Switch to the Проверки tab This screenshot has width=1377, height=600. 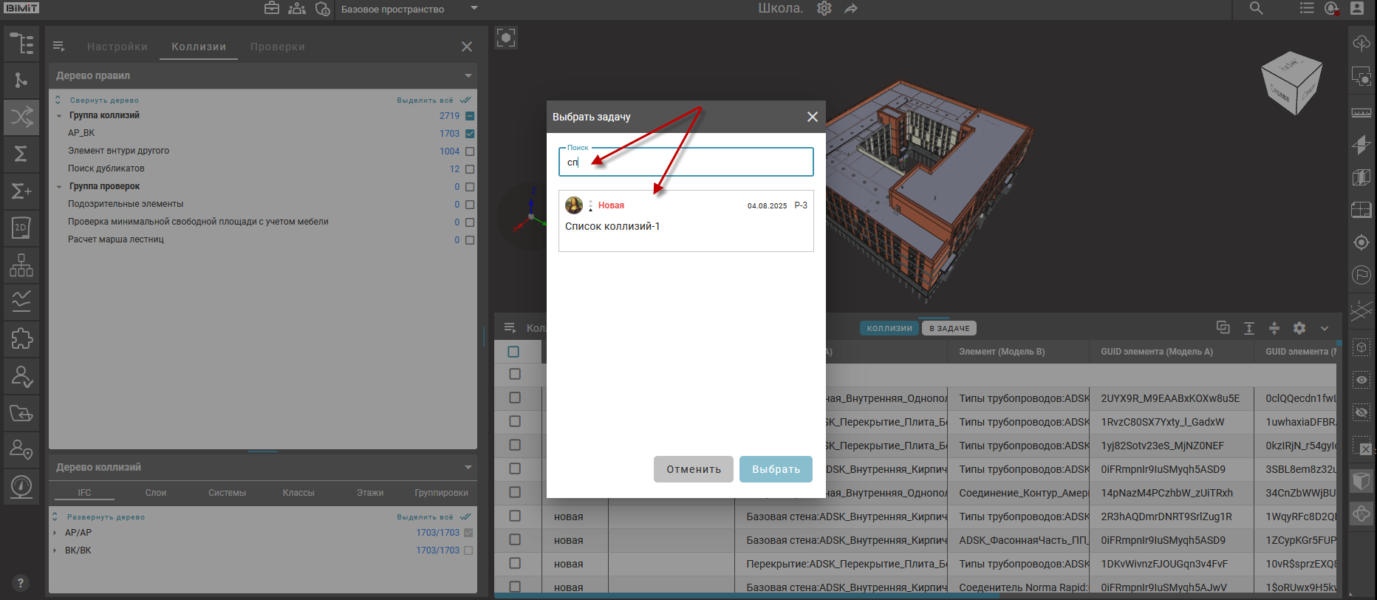pos(277,47)
